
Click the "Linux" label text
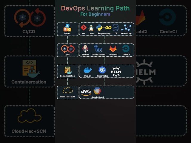[x=91, y=33]
